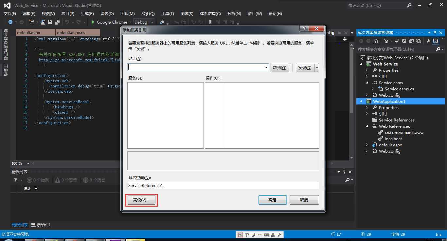The height and width of the screenshot is (241, 447).
Task: Select the localhost web reference
Action: 393,139
